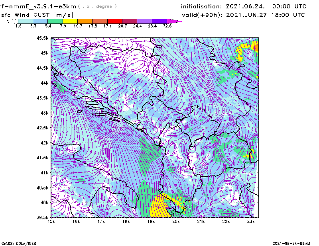
Task: Click the valid date "2021.JUN.27"
Action: [x=246, y=15]
